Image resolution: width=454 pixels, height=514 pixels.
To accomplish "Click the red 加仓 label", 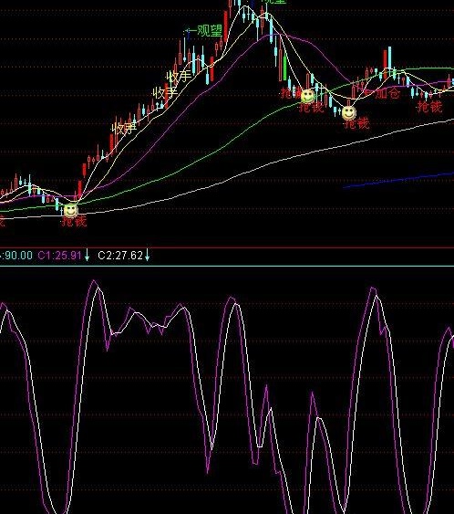I will click(387, 93).
